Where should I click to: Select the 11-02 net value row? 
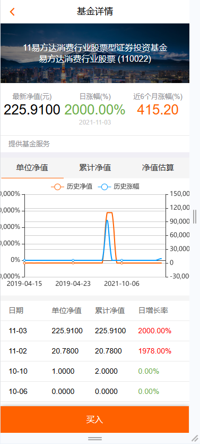[95, 351]
